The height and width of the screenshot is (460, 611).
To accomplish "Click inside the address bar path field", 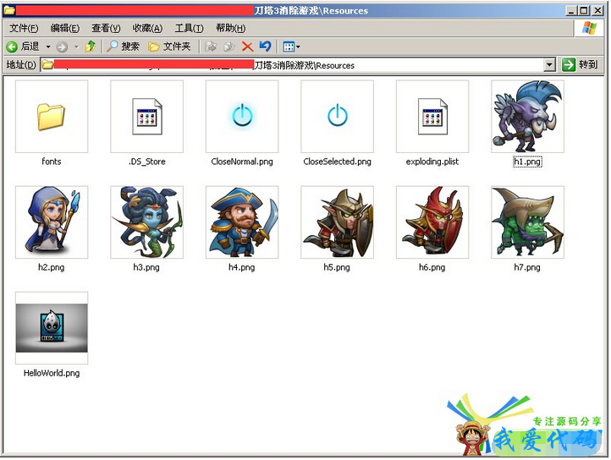I will click(x=292, y=64).
